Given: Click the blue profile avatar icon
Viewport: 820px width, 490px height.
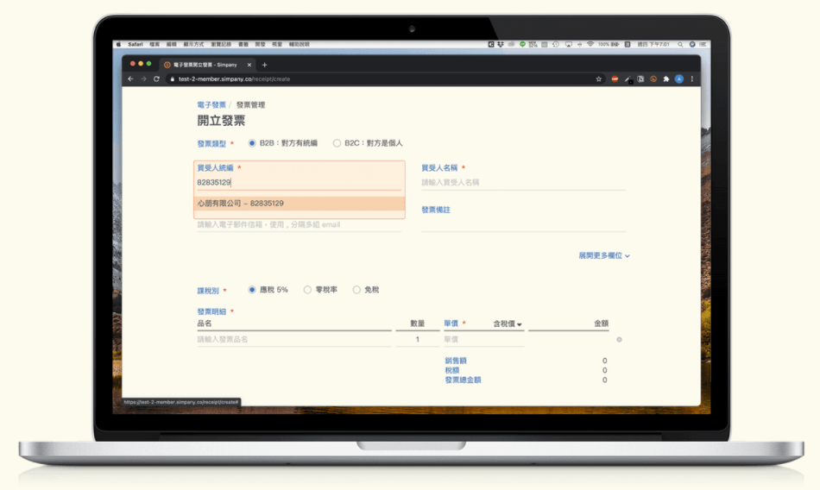Looking at the screenshot, I should (x=678, y=79).
